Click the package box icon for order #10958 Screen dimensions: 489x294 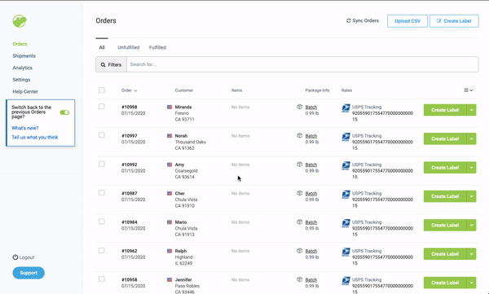[x=299, y=279]
